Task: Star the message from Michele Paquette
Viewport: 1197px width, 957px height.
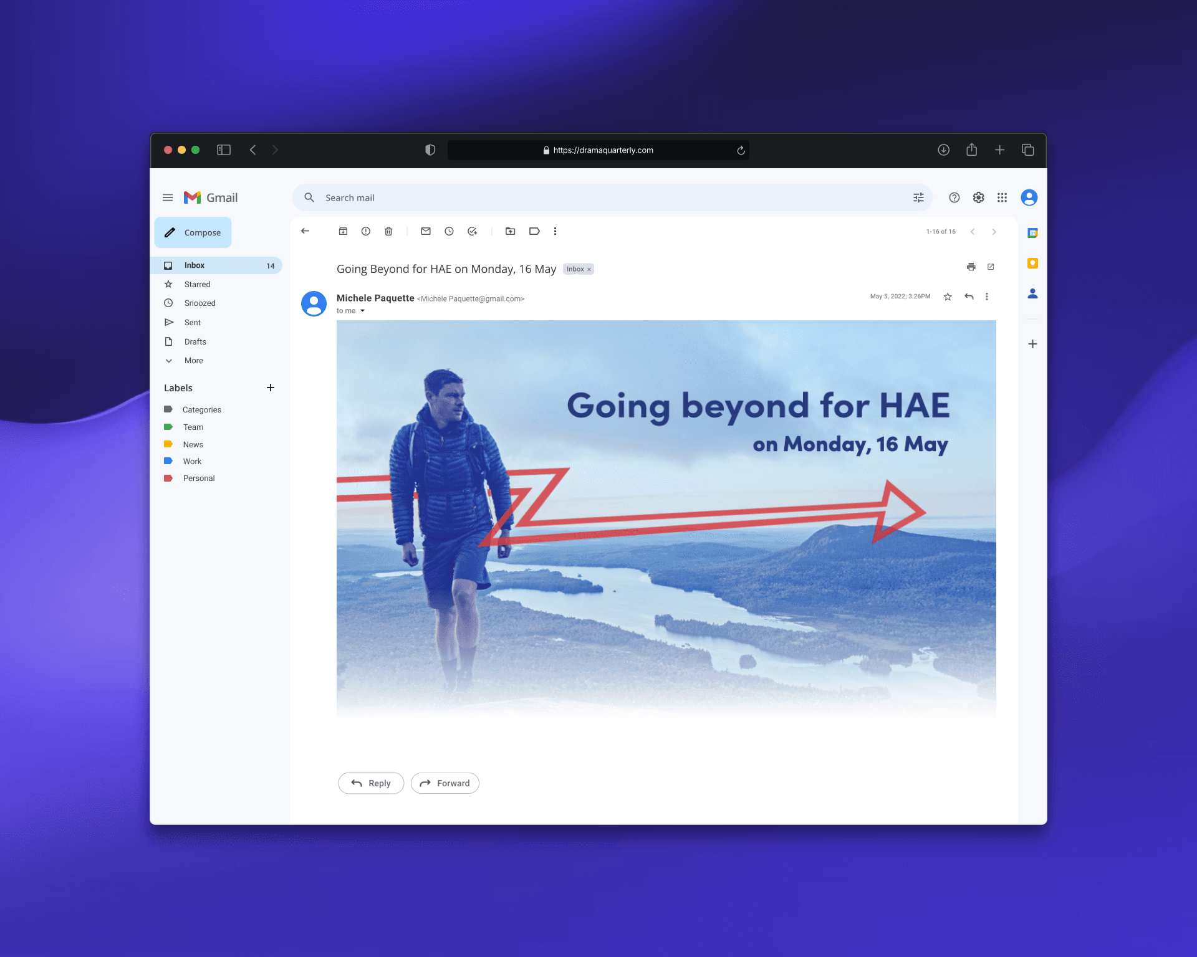Action: pos(948,297)
